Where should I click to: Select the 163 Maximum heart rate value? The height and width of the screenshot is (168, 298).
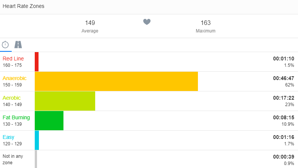coord(205,23)
